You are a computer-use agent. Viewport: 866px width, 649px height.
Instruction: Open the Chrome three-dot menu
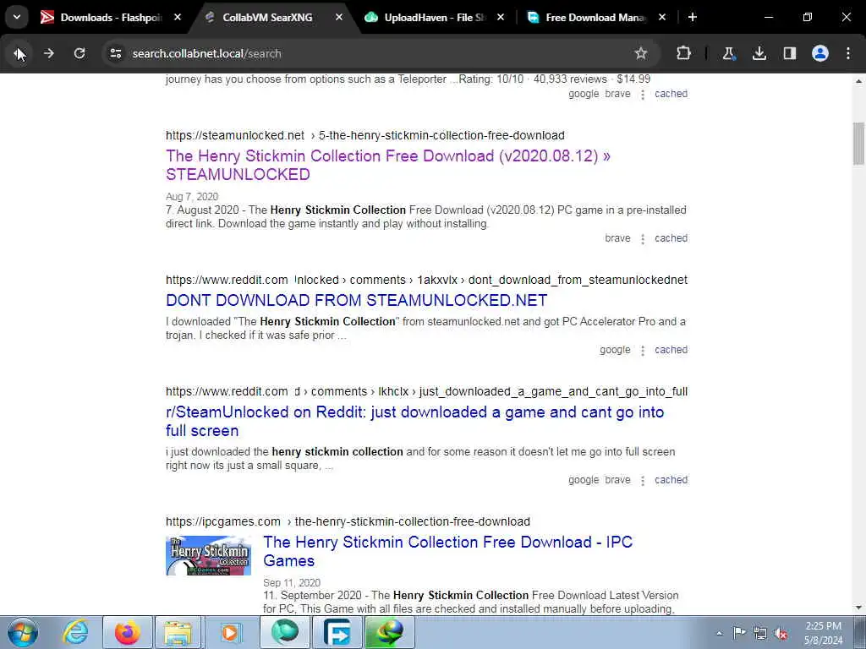click(x=848, y=53)
